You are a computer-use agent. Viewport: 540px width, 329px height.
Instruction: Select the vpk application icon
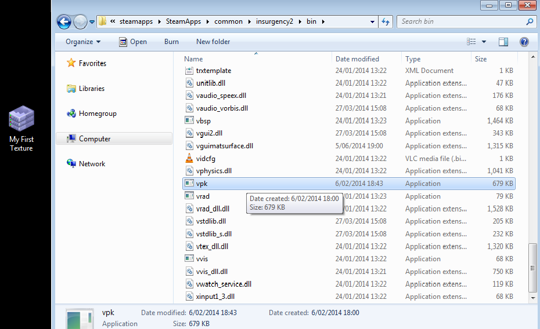pyautogui.click(x=189, y=183)
